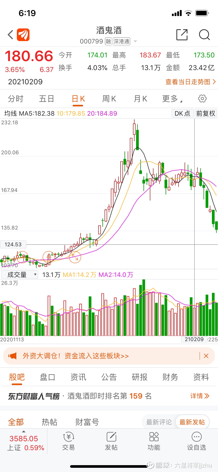Select 热帖 posts filter
The image size is (218, 472).
49,422
